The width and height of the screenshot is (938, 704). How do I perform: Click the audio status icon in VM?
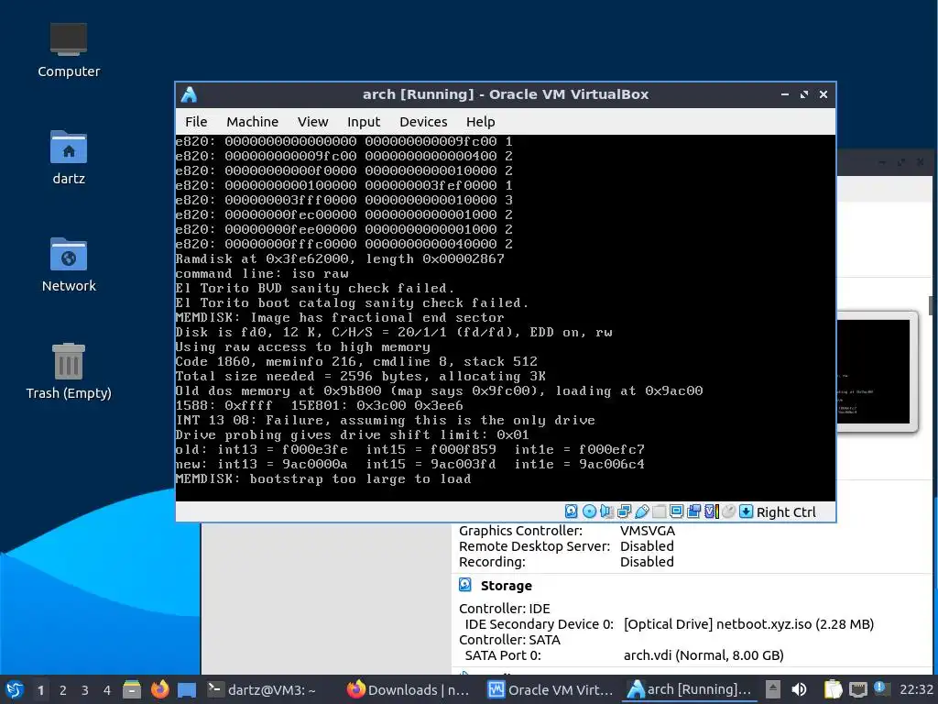[606, 511]
